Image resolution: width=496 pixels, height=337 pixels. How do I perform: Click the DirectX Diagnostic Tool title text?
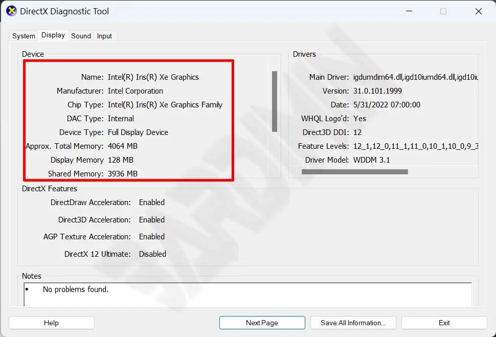(x=64, y=11)
